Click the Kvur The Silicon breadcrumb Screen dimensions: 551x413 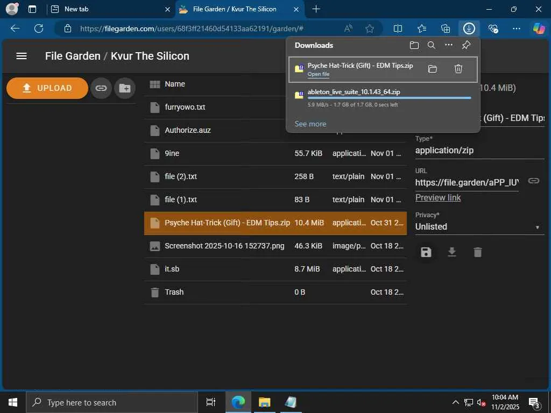[x=150, y=56]
